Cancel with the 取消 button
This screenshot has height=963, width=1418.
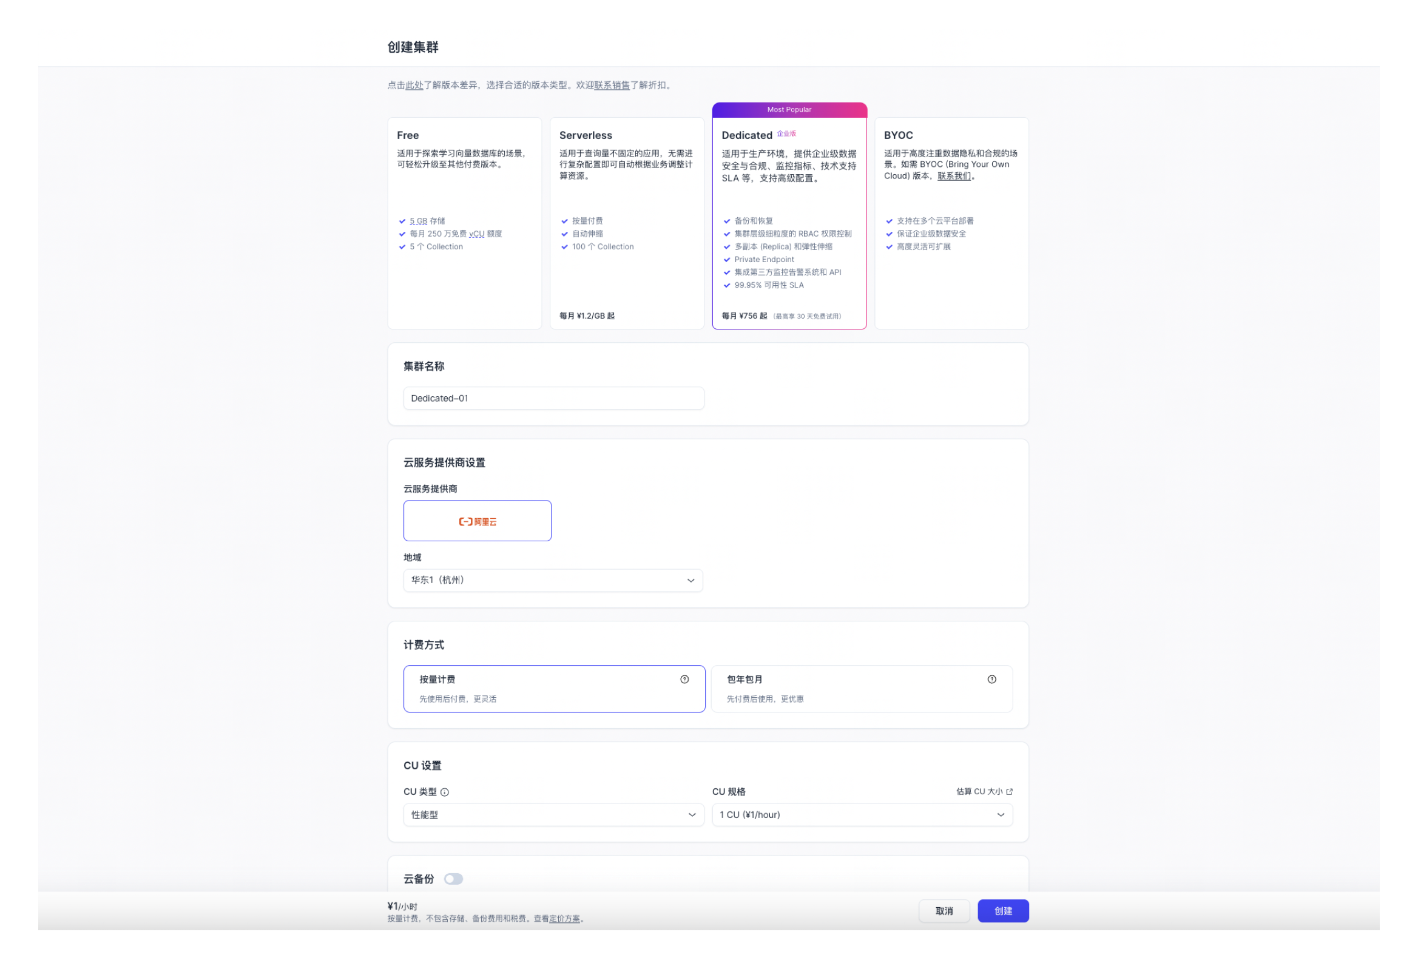click(944, 912)
